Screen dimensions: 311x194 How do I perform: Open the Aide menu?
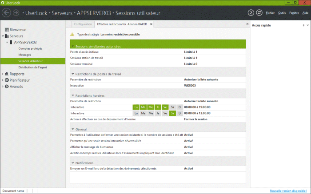[305, 13]
